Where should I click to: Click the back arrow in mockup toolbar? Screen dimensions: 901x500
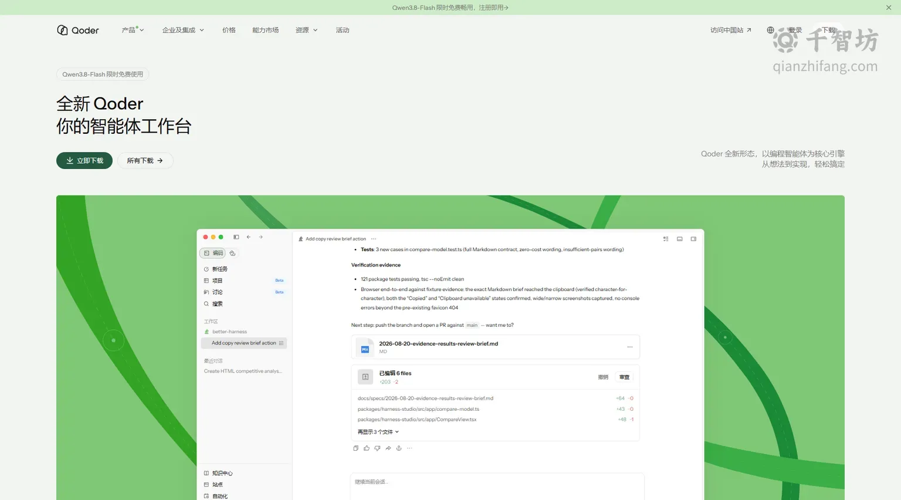point(249,237)
